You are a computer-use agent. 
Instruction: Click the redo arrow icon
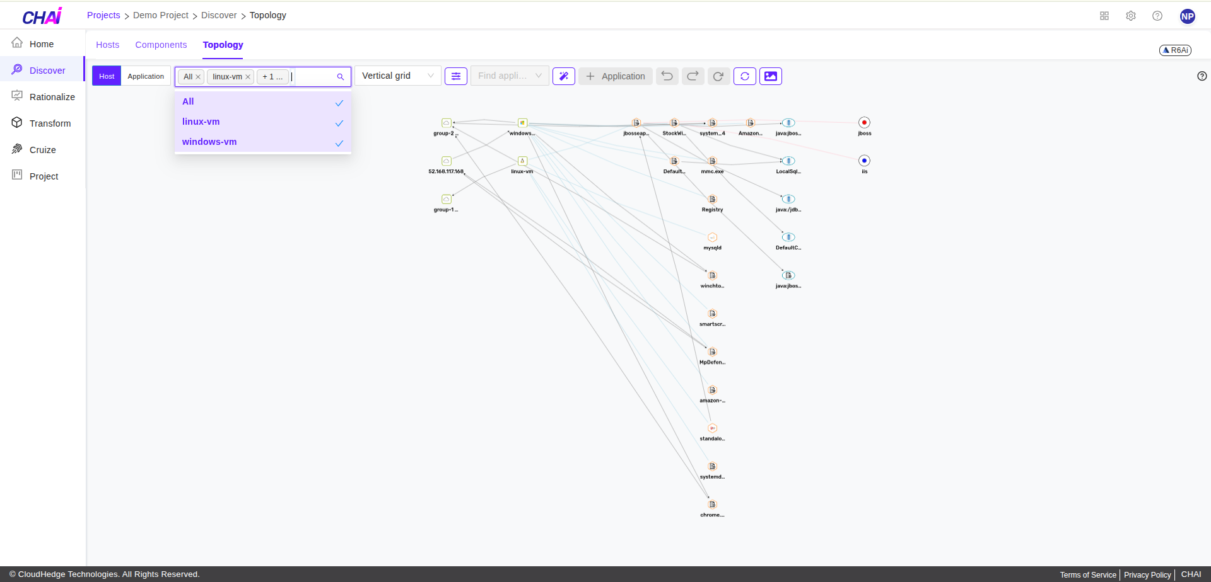693,76
